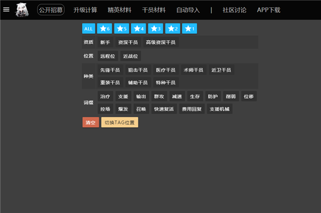321x213 pixels.
Task: Clear selections with the 清空 button
Action: click(x=91, y=122)
